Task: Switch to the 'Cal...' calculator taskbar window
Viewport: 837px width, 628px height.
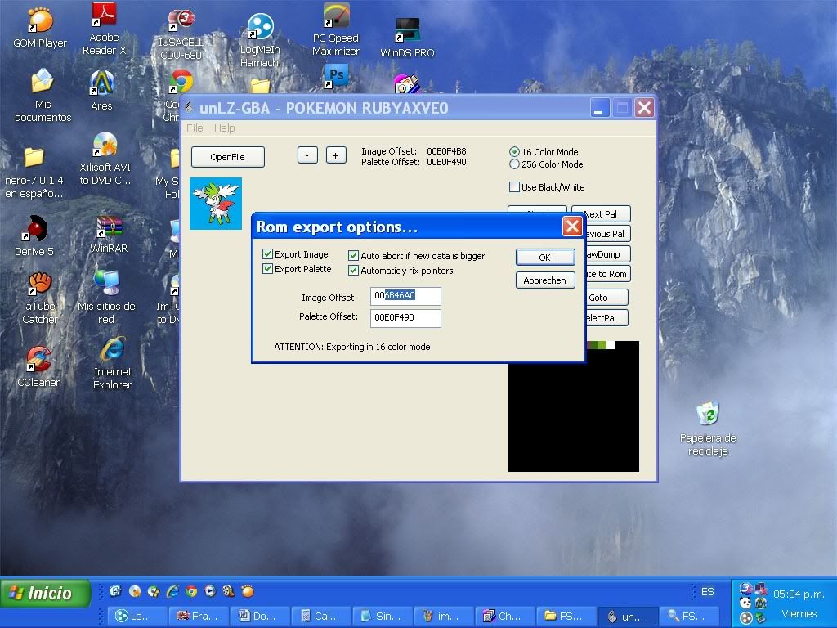Action: tap(321, 617)
